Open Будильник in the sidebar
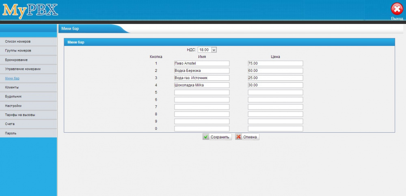 (x=28, y=96)
